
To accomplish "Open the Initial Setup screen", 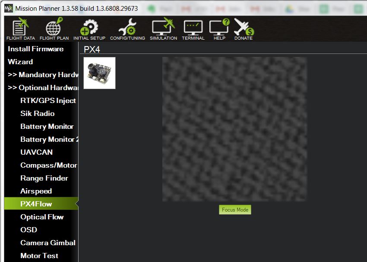I will click(x=89, y=29).
